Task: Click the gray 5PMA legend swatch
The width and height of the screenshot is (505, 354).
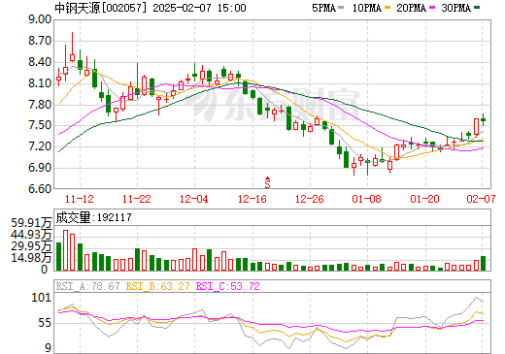Action: [x=341, y=8]
